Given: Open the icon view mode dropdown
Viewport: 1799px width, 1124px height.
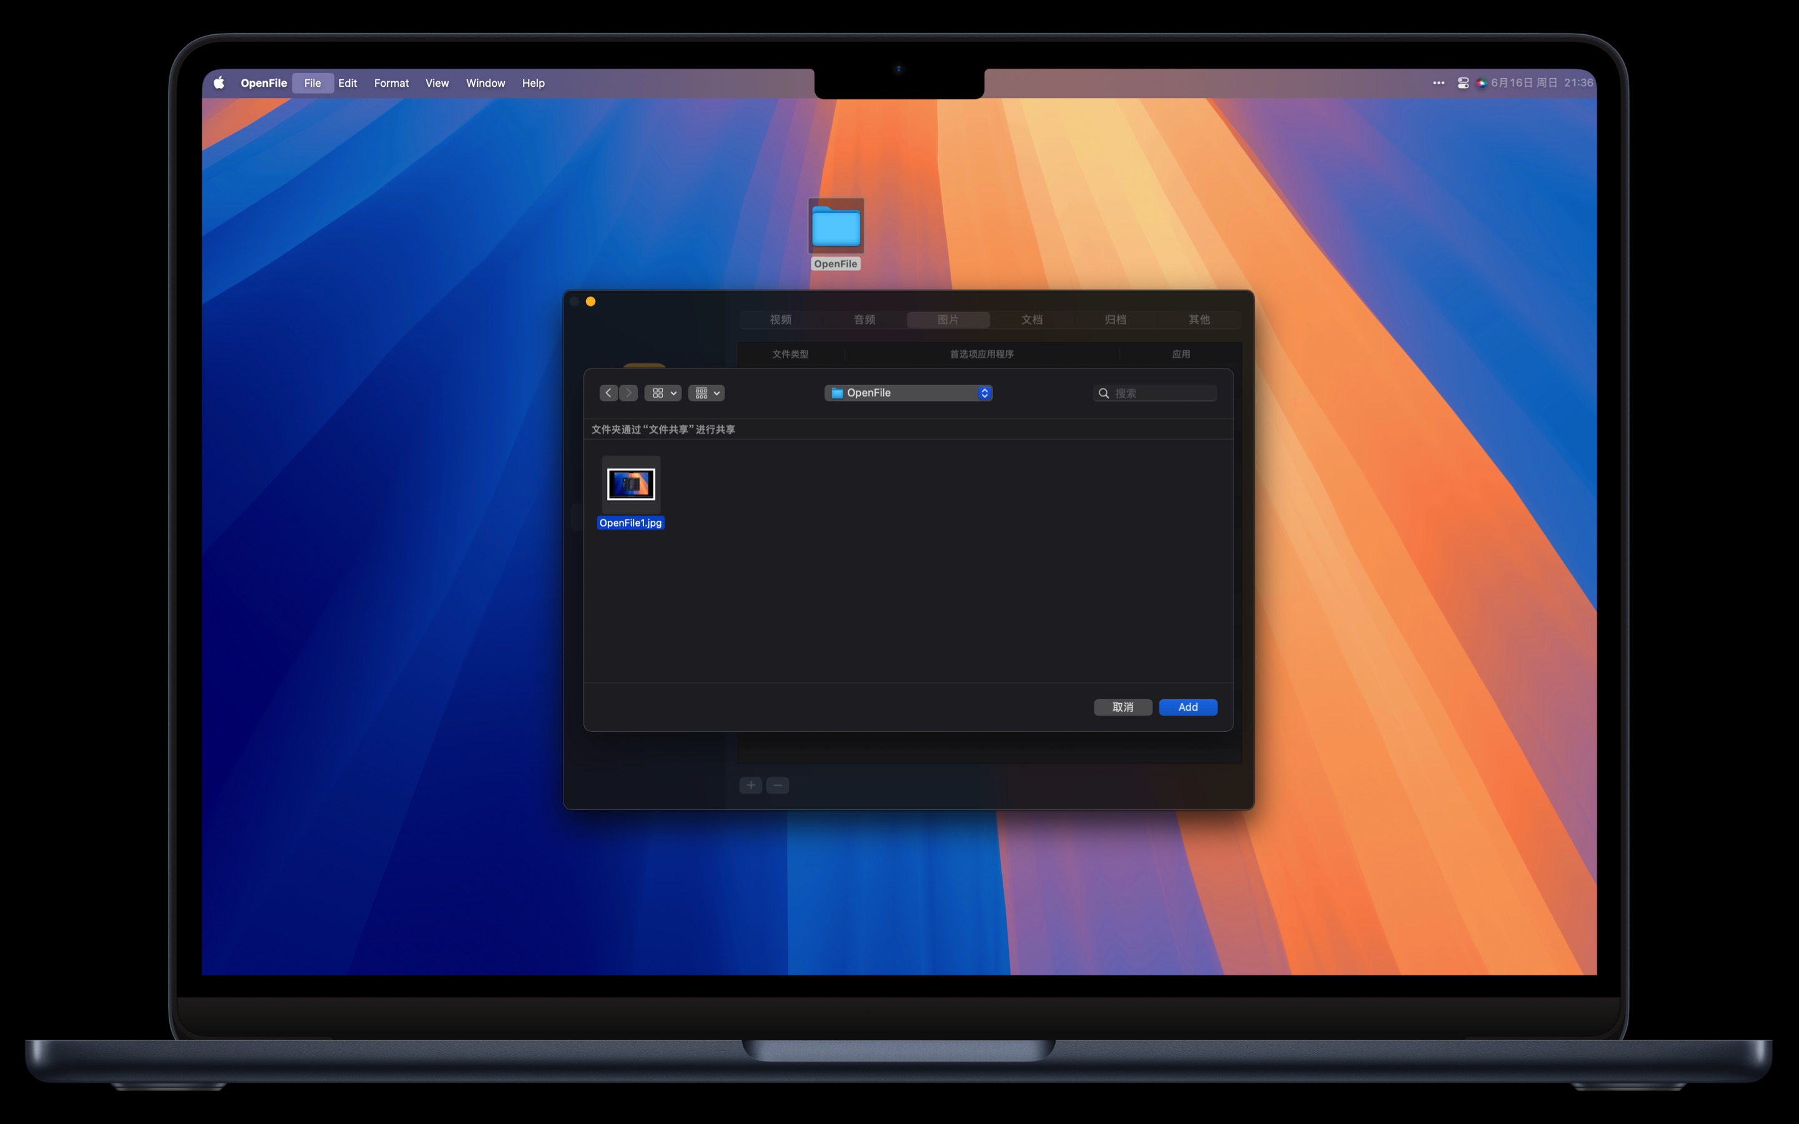Looking at the screenshot, I should tap(663, 393).
